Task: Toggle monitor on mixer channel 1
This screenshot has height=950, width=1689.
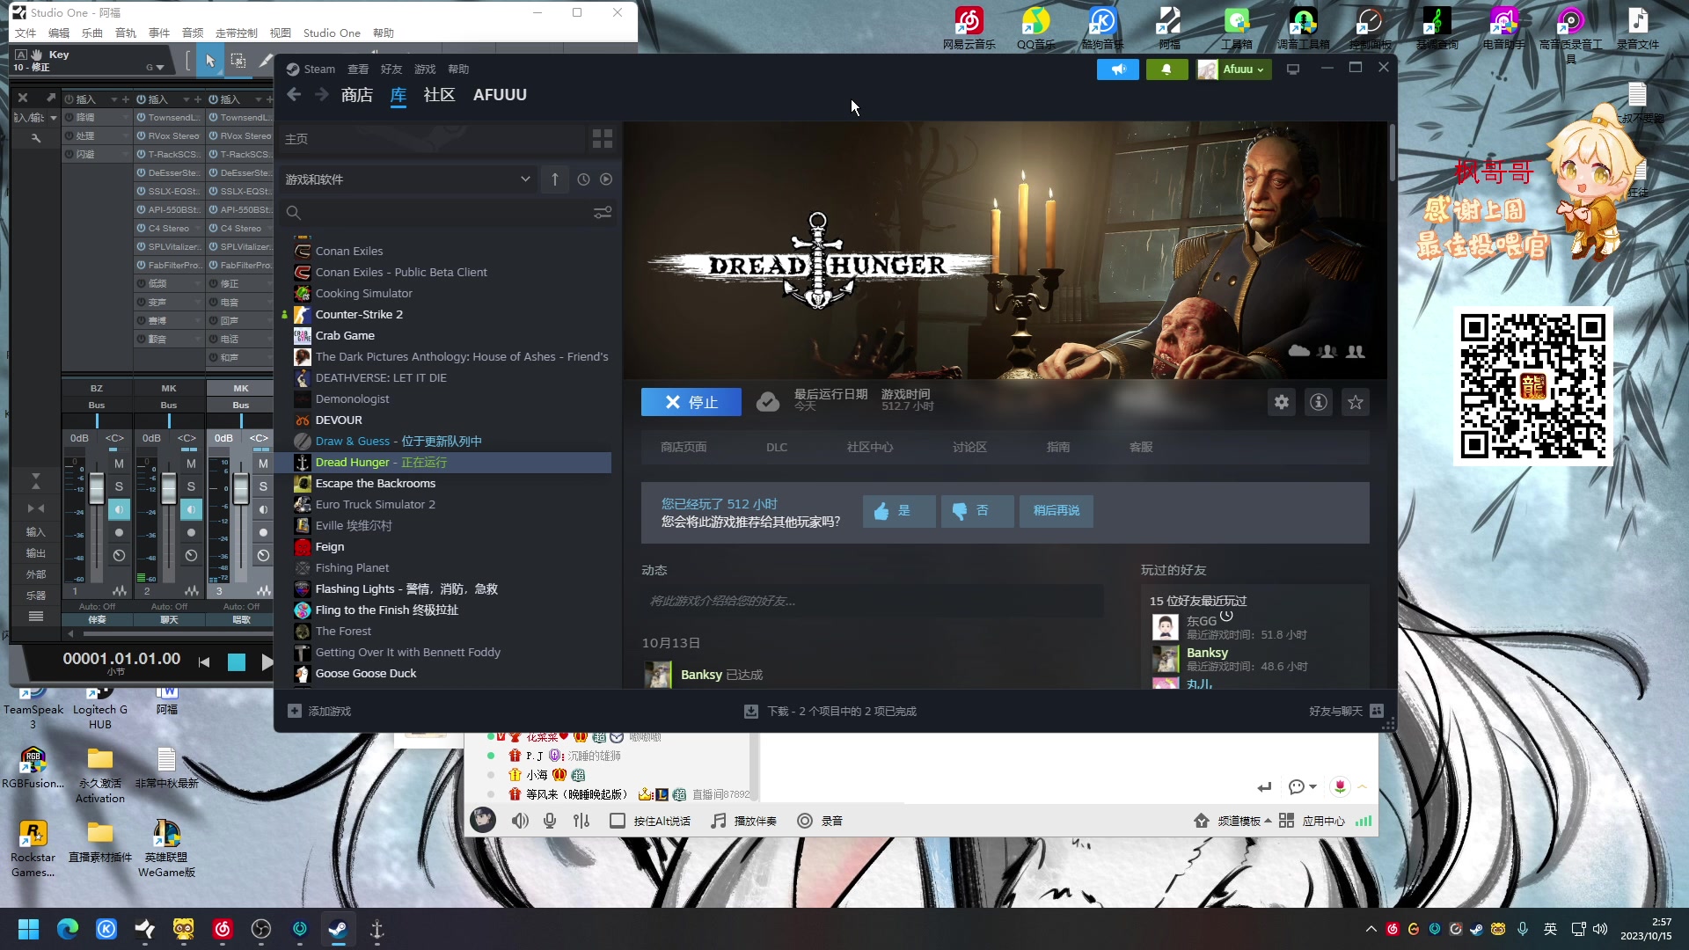Action: (x=119, y=509)
